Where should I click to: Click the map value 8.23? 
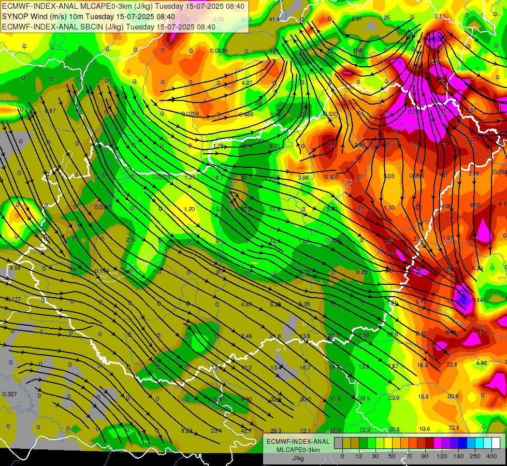click(186, 430)
